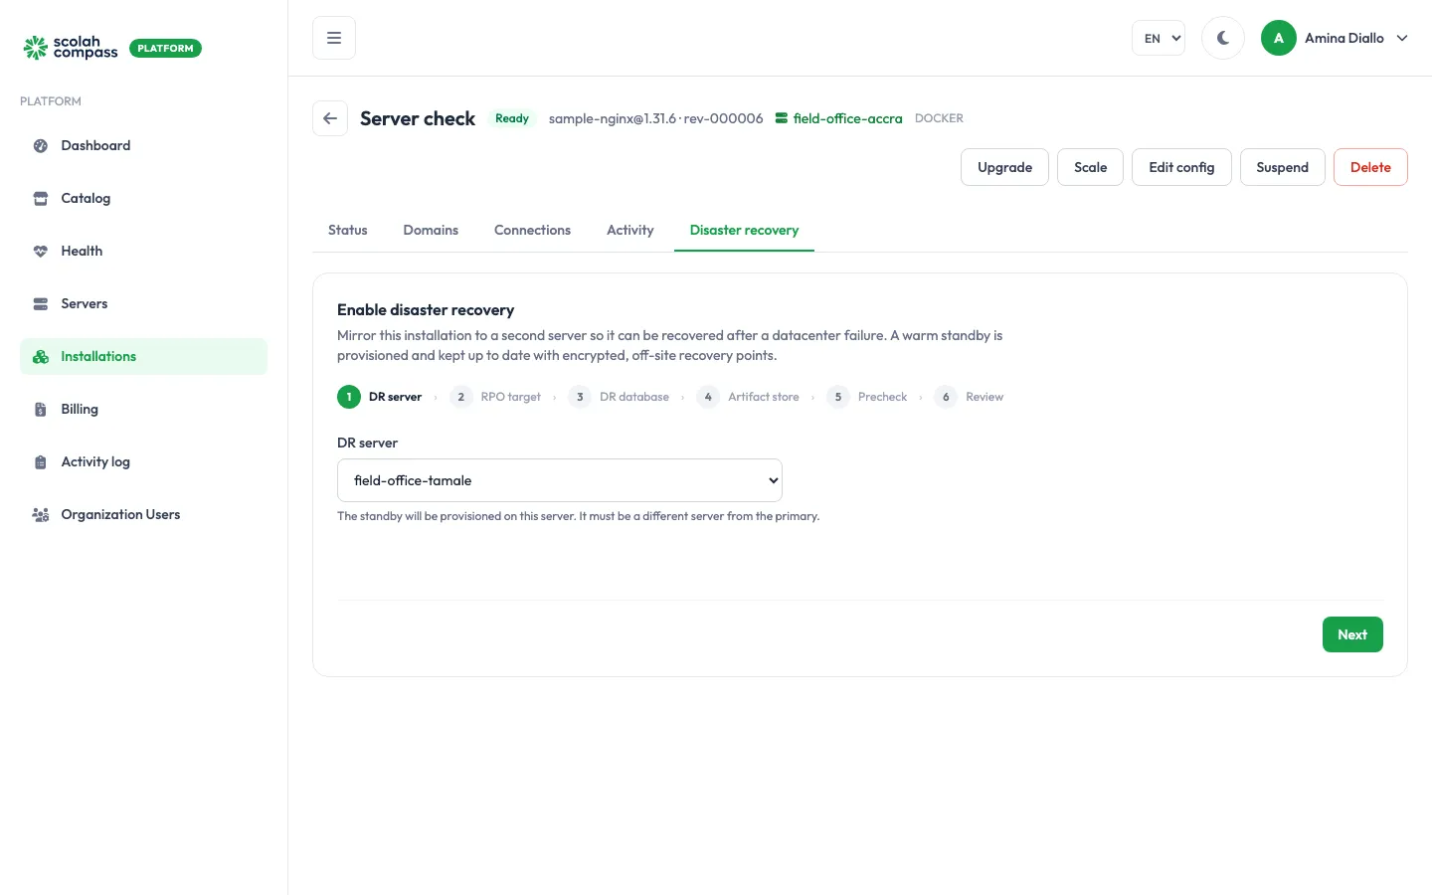Viewport: 1432px width, 895px height.
Task: Go to the Connections tab
Action: point(532,230)
